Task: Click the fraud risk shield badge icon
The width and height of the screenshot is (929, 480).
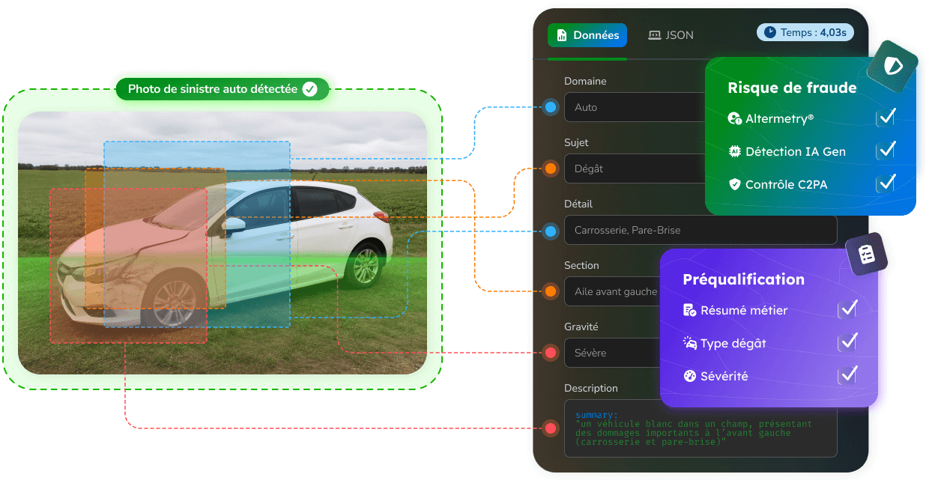Action: point(892,66)
